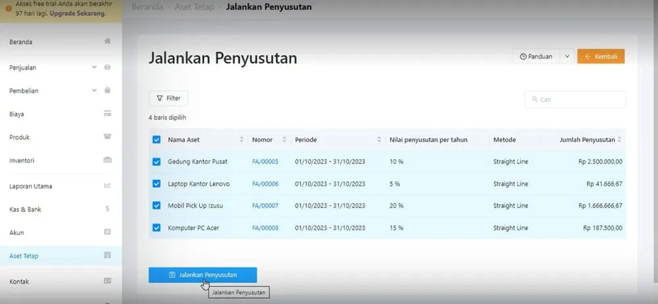658x304 pixels.
Task: Click the Kas & Bank dollar icon
Action: (x=107, y=209)
